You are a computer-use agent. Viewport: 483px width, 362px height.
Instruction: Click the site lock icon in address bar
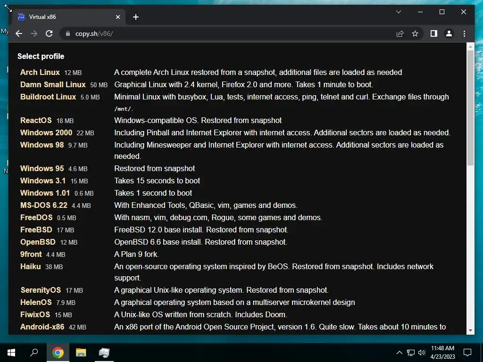pos(68,33)
